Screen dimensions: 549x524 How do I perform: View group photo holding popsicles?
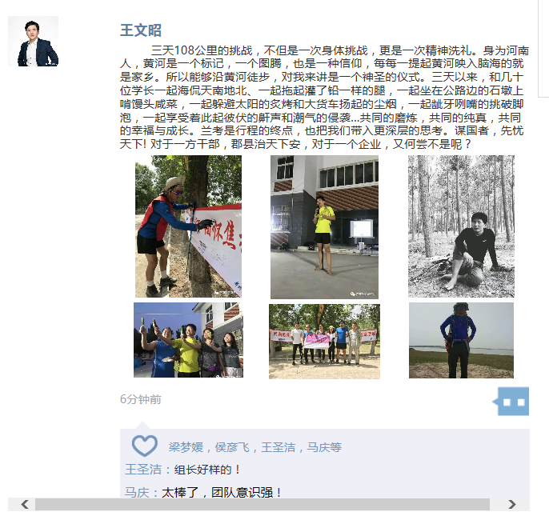(x=188, y=340)
